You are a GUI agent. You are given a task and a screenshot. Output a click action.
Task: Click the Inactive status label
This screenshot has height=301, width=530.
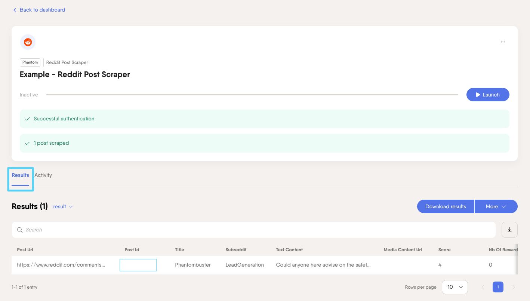(x=29, y=95)
